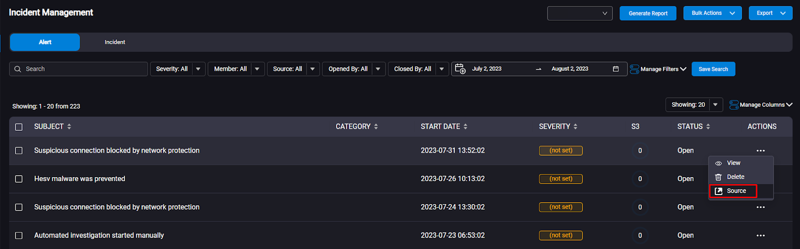The height and width of the screenshot is (249, 800).
Task: Check the select-all checkbox in table header
Action: [19, 127]
